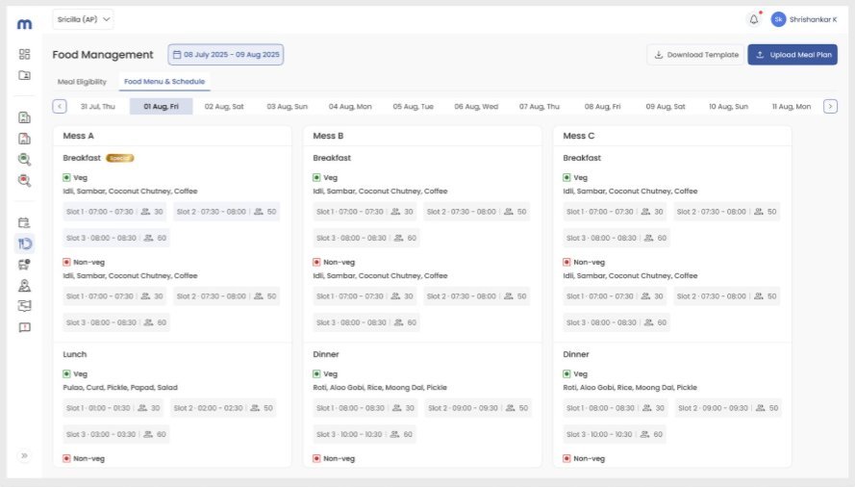Go to previous dates with left arrow
The image size is (855, 487).
pos(60,107)
